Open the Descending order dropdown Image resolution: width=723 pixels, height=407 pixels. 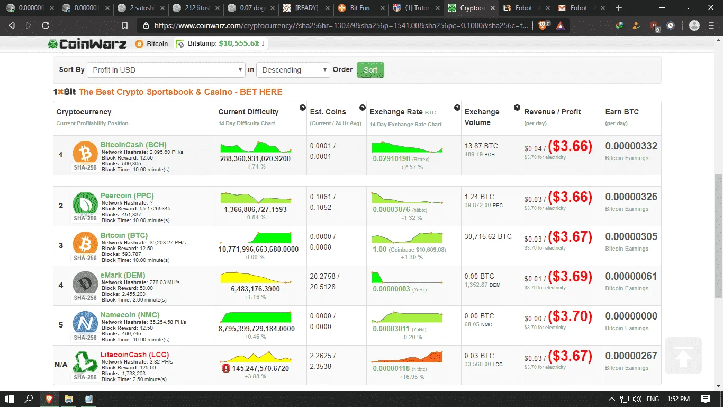pos(293,70)
